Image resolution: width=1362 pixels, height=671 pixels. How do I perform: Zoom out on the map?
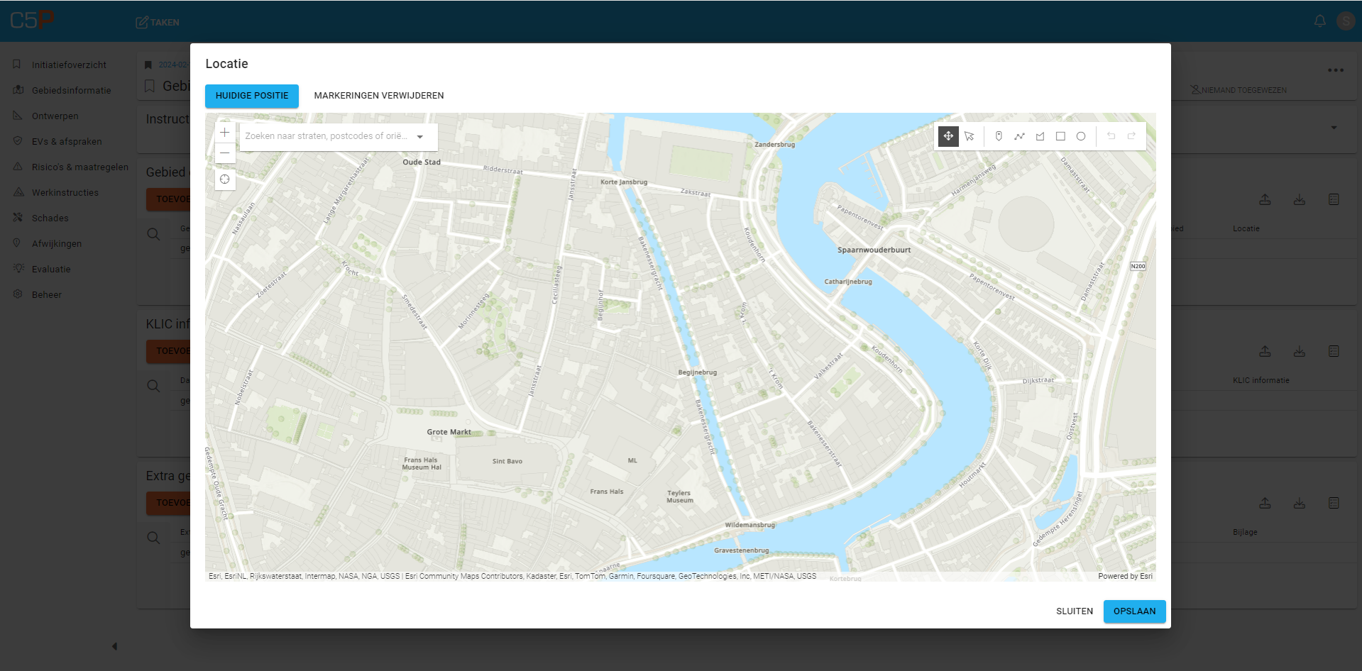225,153
